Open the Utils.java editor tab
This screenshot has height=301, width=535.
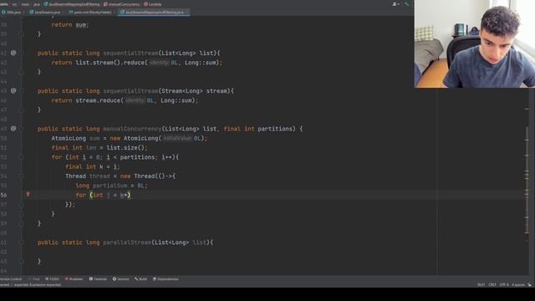pos(12,13)
